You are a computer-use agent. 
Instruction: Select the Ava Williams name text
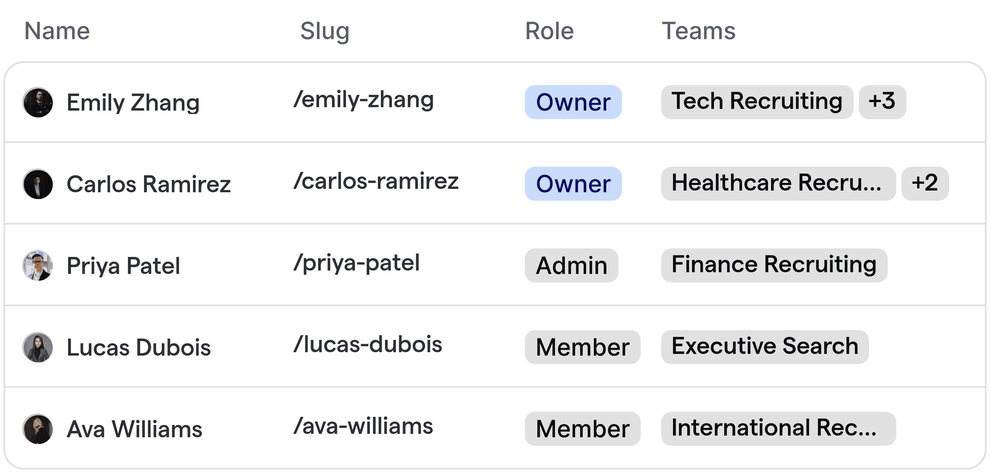pos(135,429)
